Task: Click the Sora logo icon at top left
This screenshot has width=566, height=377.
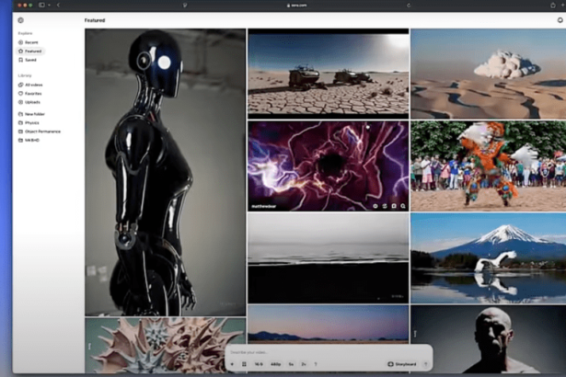Action: click(x=20, y=20)
